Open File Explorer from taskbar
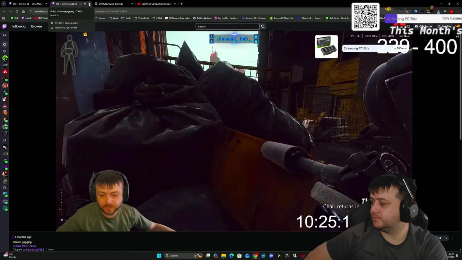 [223, 256]
